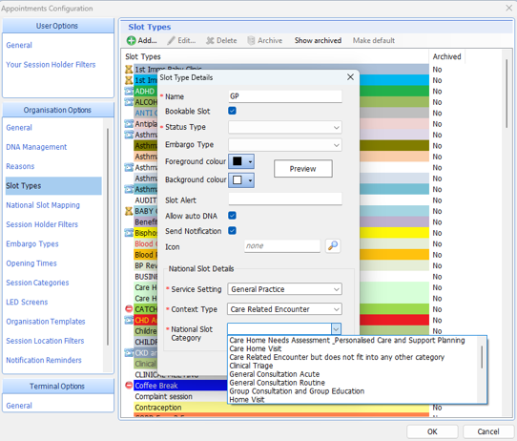Open Session Categories option
The width and height of the screenshot is (517, 441).
[37, 283]
